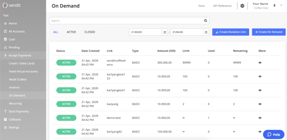Click the All Accounts sidebar icon

coord(6,31)
